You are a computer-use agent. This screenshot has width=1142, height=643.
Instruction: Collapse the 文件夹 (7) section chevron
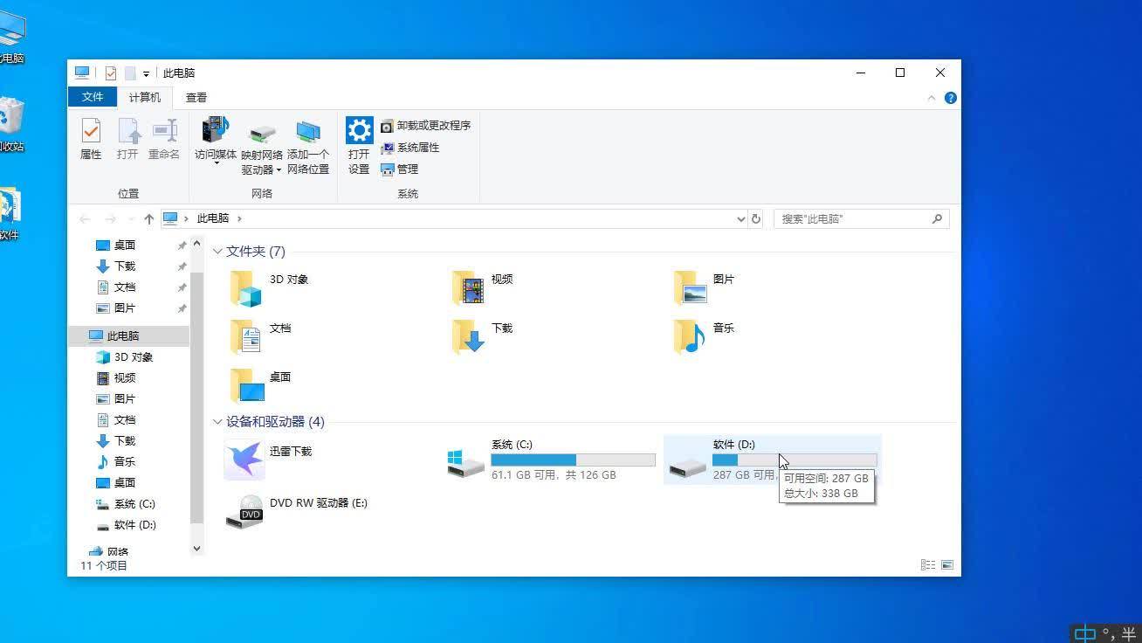click(217, 251)
